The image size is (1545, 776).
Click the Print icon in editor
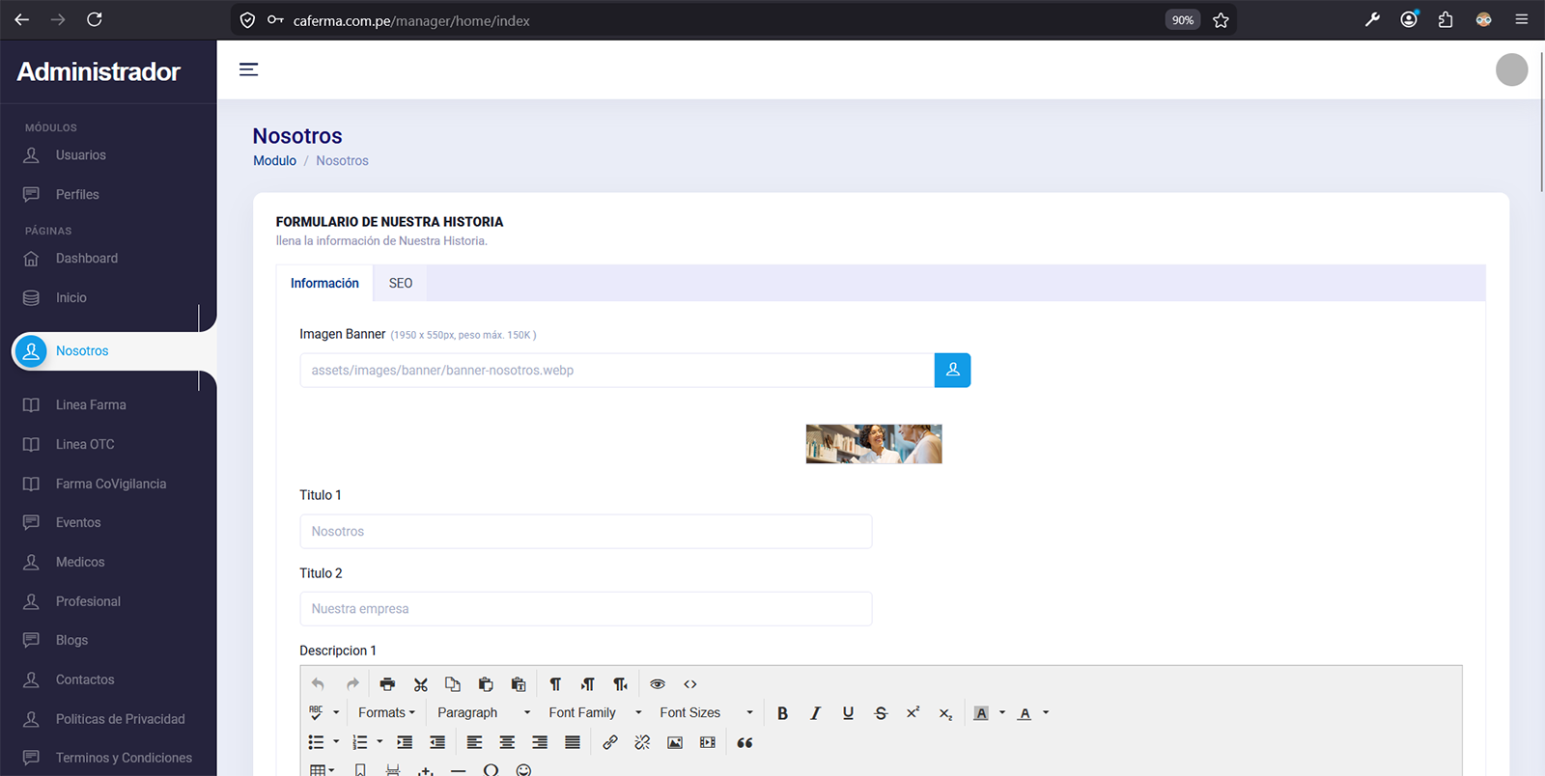387,684
